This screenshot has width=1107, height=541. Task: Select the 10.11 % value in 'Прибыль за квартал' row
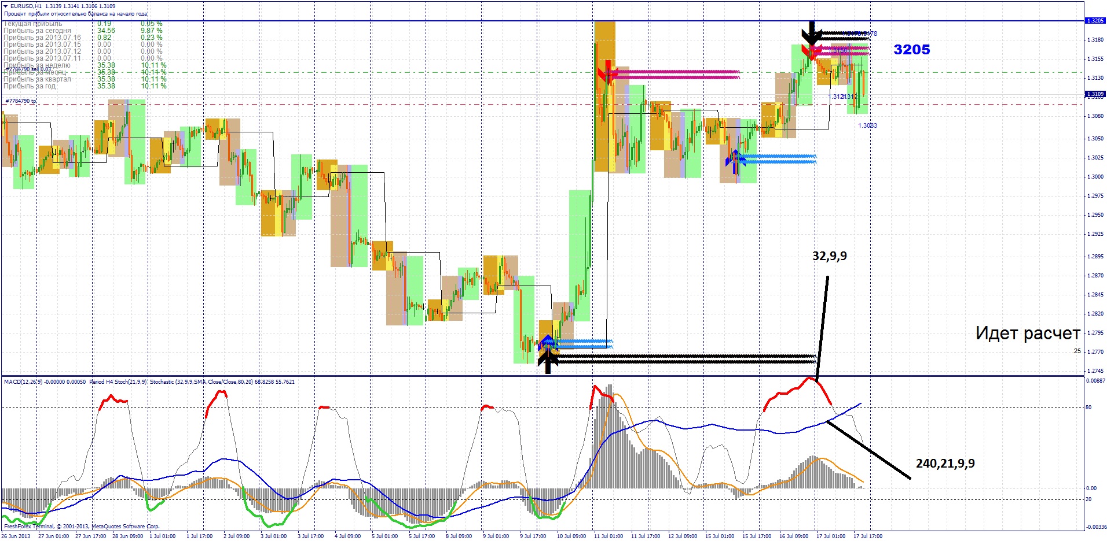pyautogui.click(x=153, y=79)
